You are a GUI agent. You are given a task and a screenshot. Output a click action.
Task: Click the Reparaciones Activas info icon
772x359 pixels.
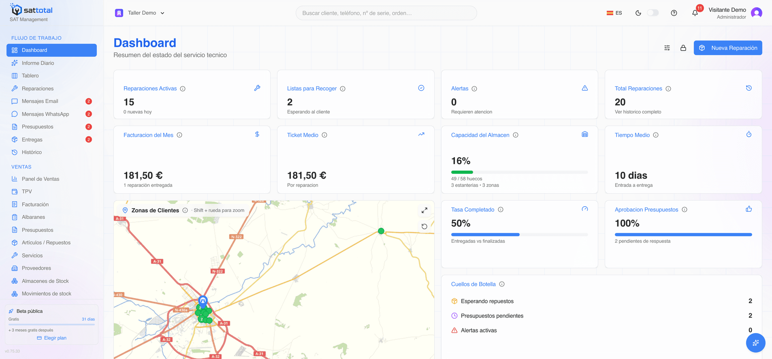coord(183,89)
